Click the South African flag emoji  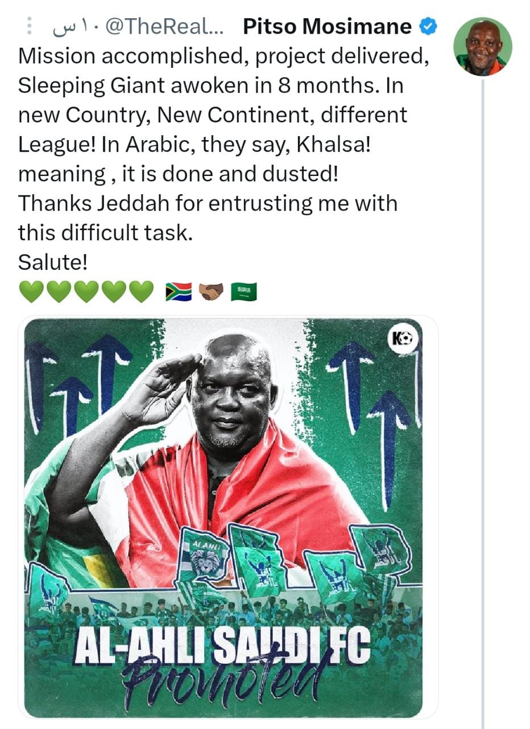tap(178, 292)
